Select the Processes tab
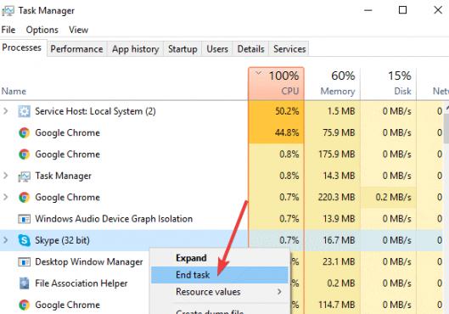This screenshot has width=449, height=314. (x=22, y=48)
